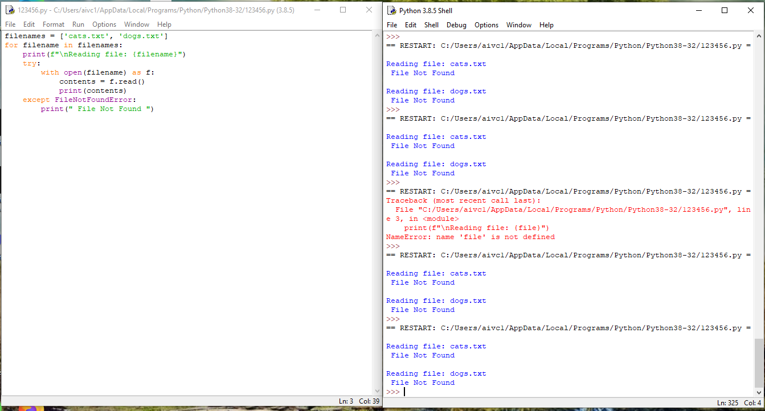Image resolution: width=765 pixels, height=411 pixels.
Task: Click the red 'Traceback (most recent call last):' line
Action: tap(464, 200)
